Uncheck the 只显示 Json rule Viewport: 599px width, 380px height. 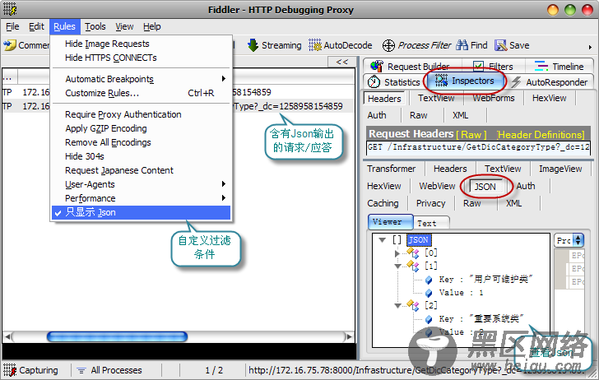point(141,212)
